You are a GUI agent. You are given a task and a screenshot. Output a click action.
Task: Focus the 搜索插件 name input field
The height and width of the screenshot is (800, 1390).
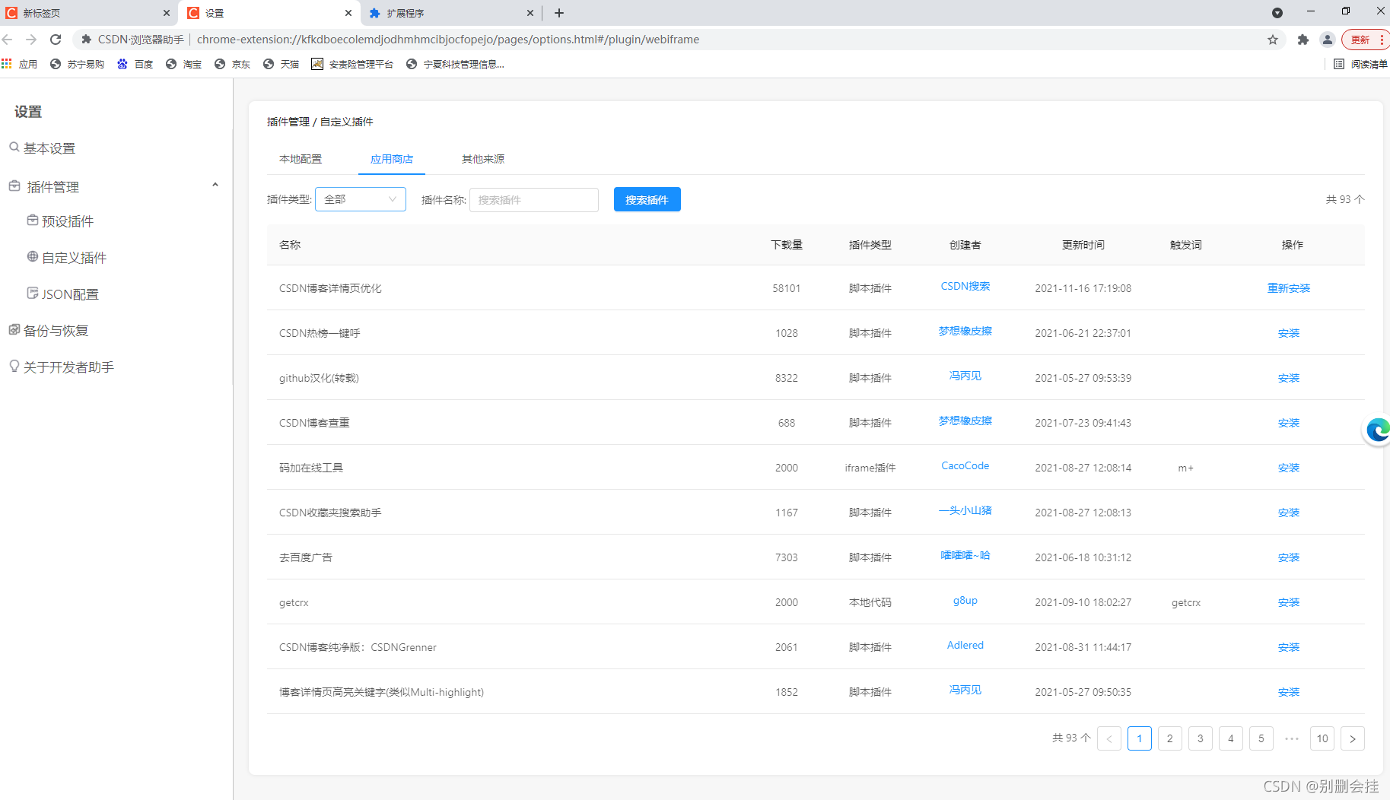coord(534,200)
